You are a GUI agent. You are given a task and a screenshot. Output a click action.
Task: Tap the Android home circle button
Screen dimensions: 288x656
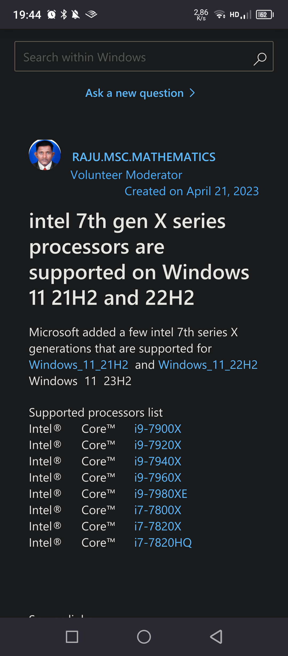pyautogui.click(x=144, y=637)
